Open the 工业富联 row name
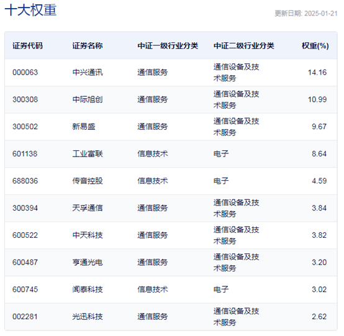This screenshot has height=336, width=344. pos(88,154)
